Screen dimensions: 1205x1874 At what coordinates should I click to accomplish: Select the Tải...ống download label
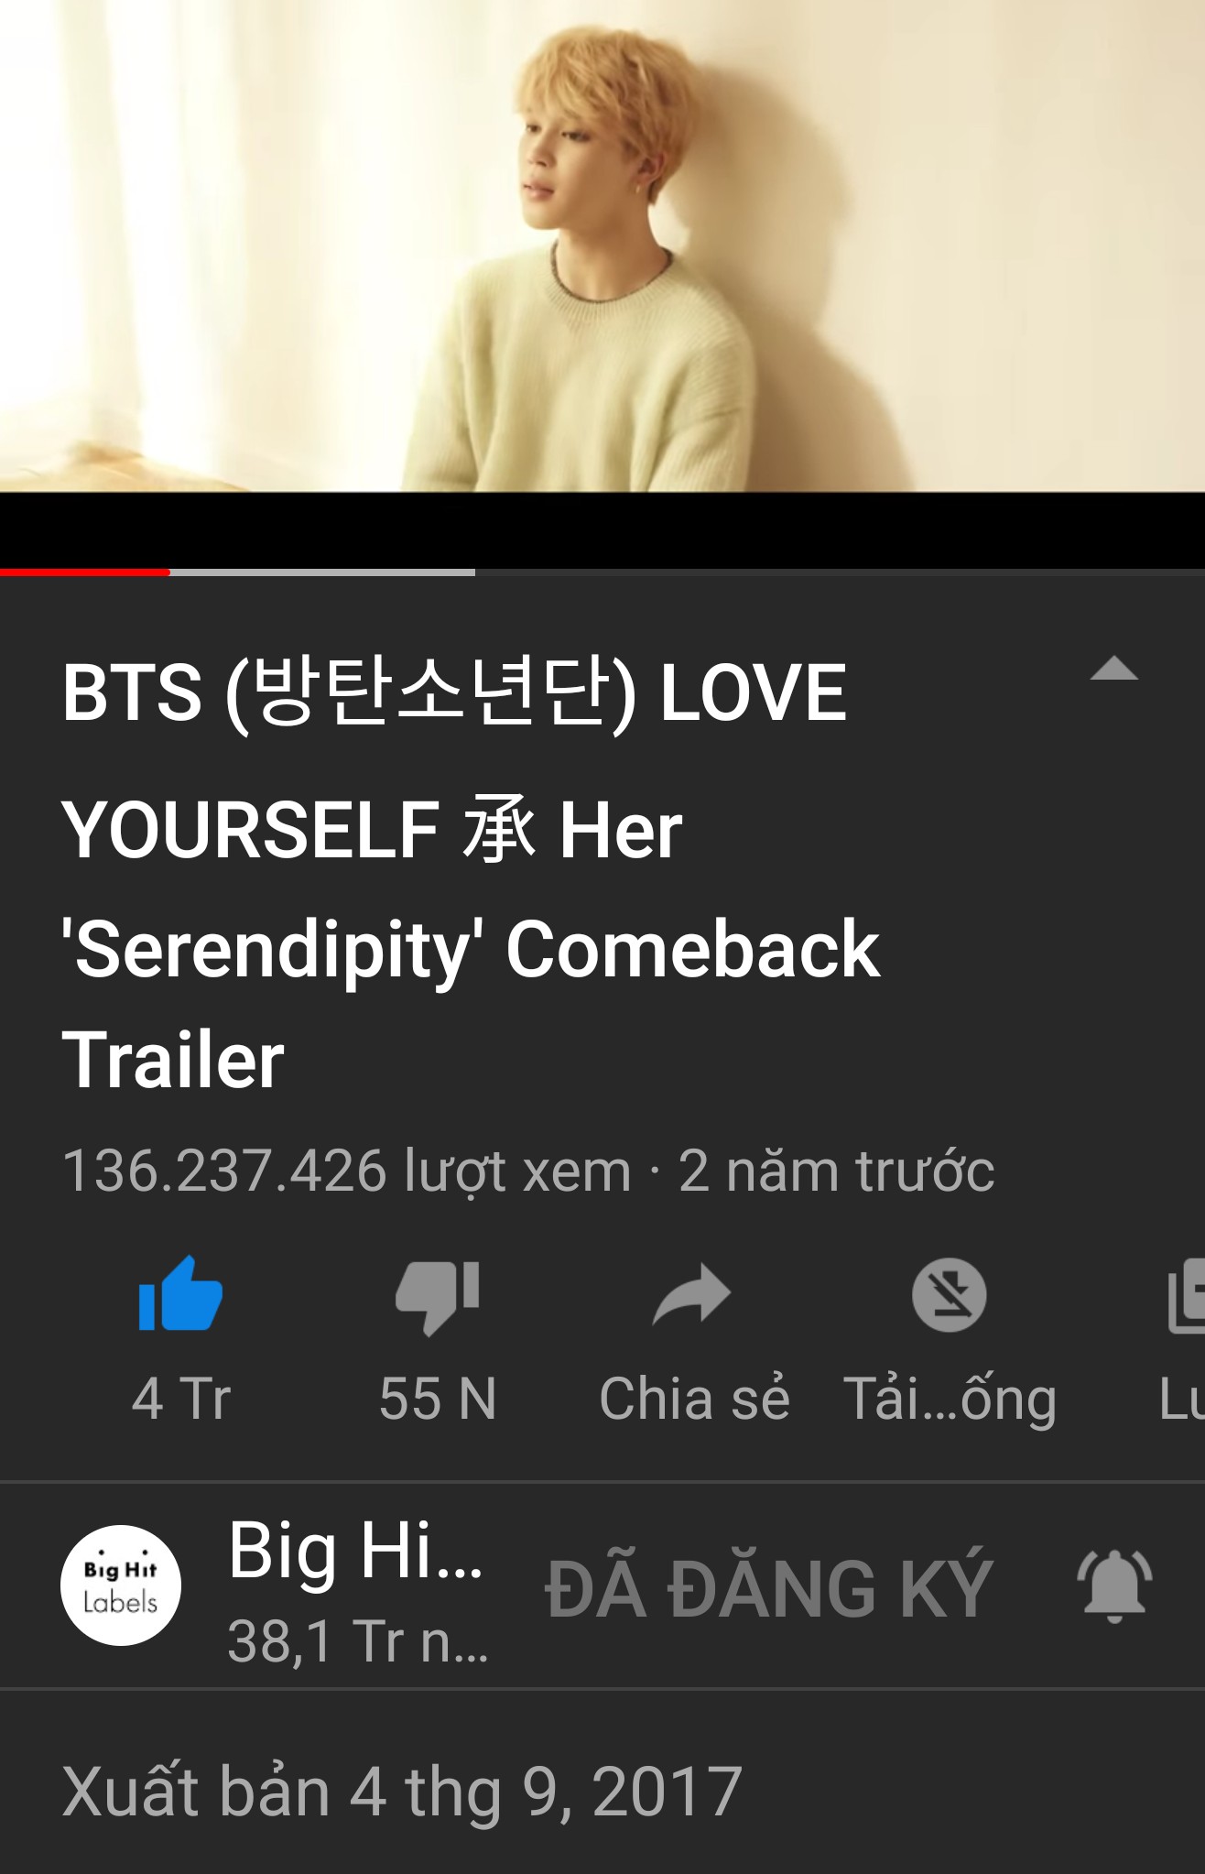click(x=950, y=1400)
